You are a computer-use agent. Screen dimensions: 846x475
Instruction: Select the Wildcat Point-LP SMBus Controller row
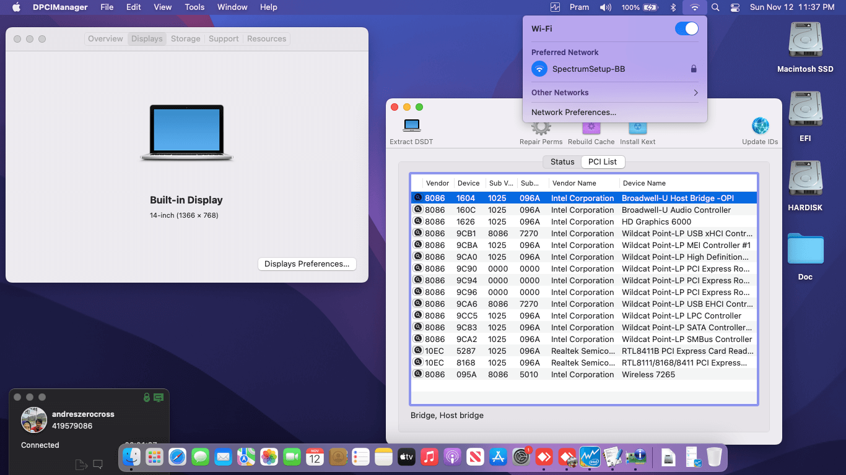(584, 339)
